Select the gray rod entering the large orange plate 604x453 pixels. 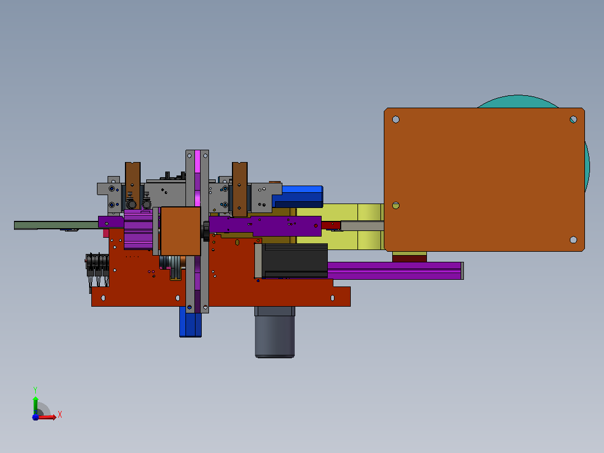point(363,226)
